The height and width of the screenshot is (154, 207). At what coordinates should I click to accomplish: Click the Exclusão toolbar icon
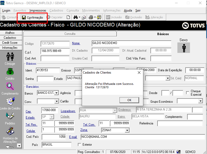pyautogui.click(x=127, y=17)
